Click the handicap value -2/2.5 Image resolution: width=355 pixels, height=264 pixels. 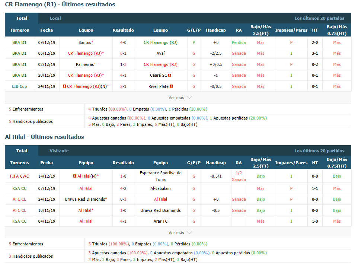pos(216,54)
